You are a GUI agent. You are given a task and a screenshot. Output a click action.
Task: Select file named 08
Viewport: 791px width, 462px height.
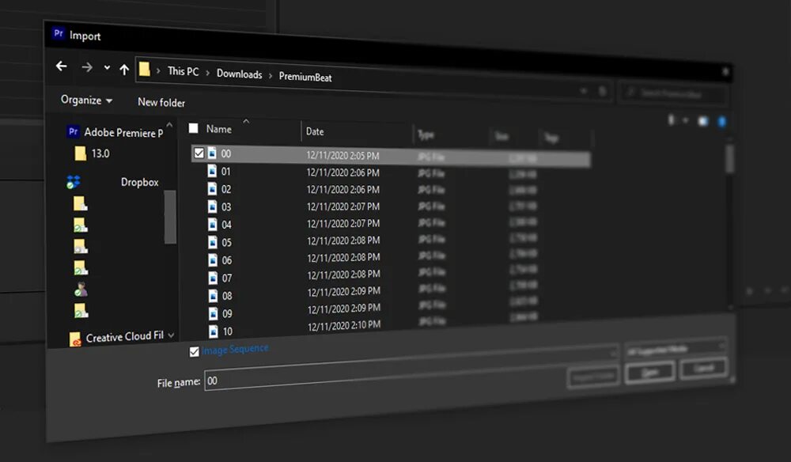(x=227, y=296)
